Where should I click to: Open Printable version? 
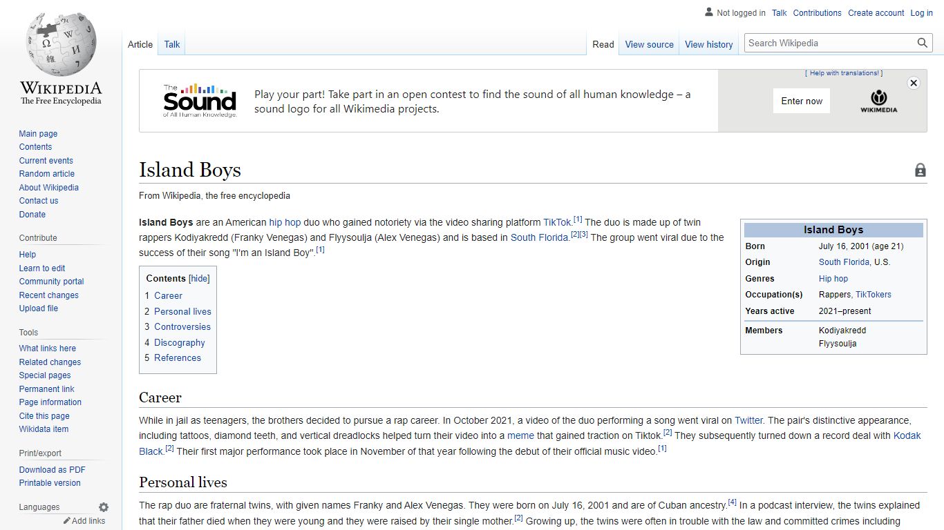coord(50,483)
